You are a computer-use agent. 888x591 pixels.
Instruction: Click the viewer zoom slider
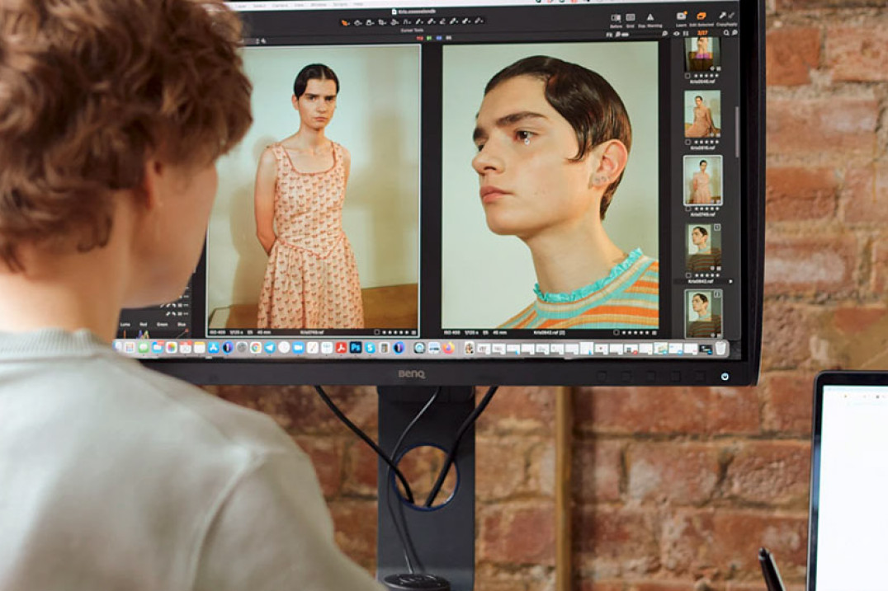click(x=641, y=34)
